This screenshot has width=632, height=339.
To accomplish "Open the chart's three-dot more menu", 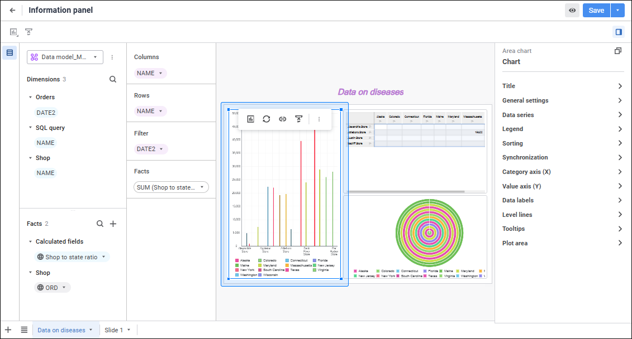I will pos(319,119).
